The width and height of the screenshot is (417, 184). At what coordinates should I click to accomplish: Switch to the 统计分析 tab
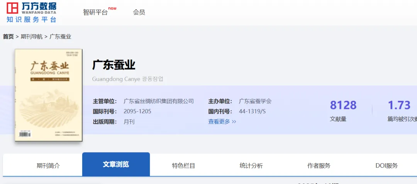coord(251,166)
